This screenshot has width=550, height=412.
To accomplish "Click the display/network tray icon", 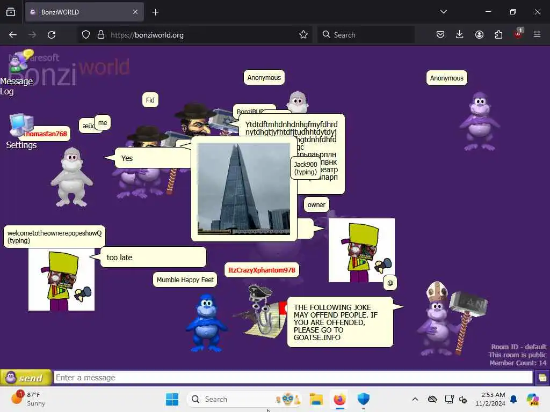I will tap(450, 399).
